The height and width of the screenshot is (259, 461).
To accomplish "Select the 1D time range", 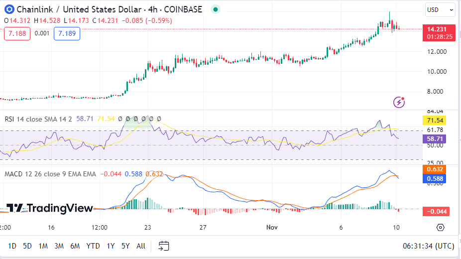I will click(x=12, y=246).
